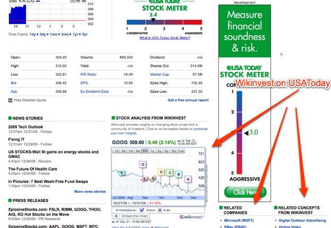The image size is (331, 228).
Task: Click More news stories
Action: tap(90, 191)
